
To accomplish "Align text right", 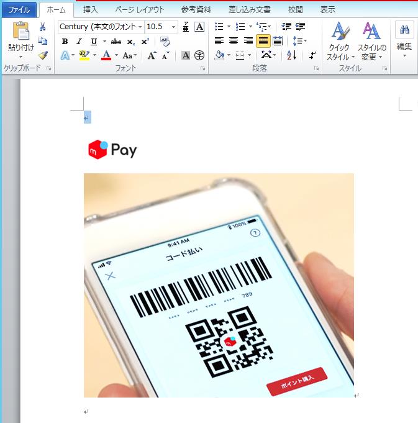I will click(248, 41).
